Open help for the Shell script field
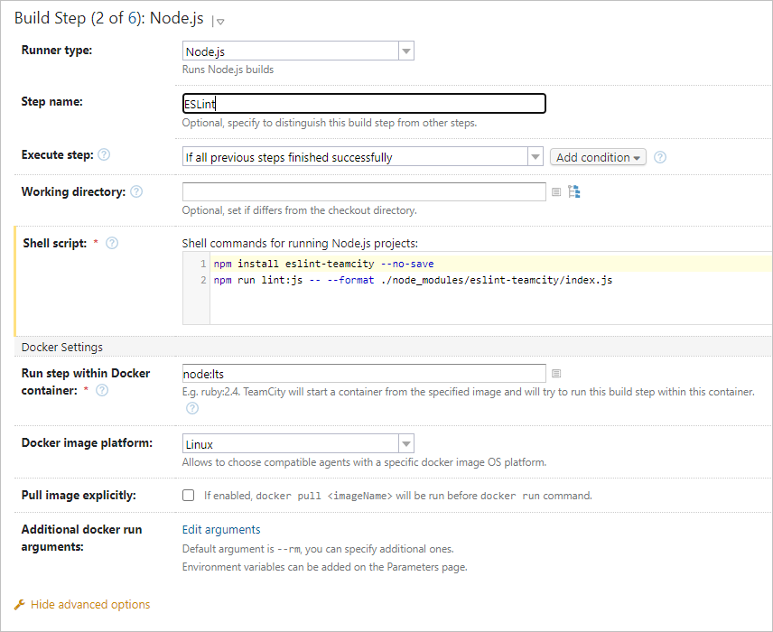The height and width of the screenshot is (632, 773). click(x=110, y=243)
